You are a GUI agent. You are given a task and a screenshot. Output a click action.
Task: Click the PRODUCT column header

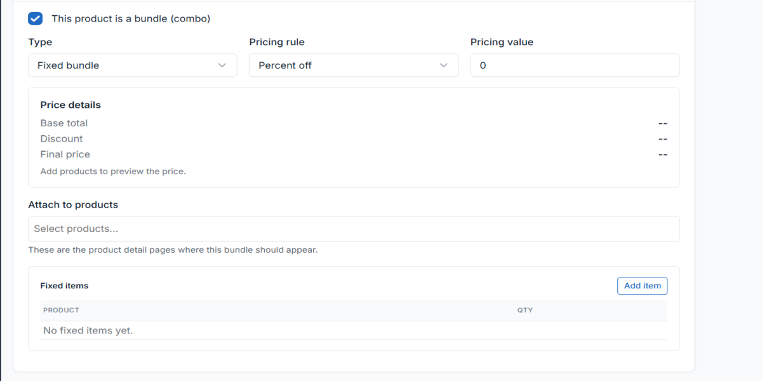61,310
